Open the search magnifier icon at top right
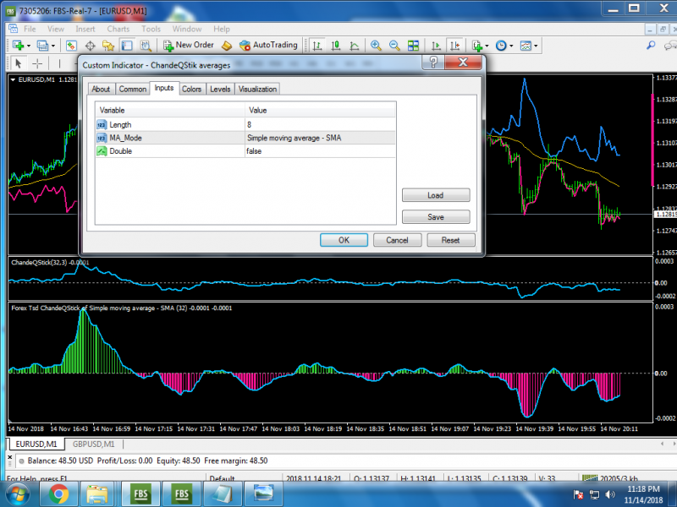 click(651, 46)
